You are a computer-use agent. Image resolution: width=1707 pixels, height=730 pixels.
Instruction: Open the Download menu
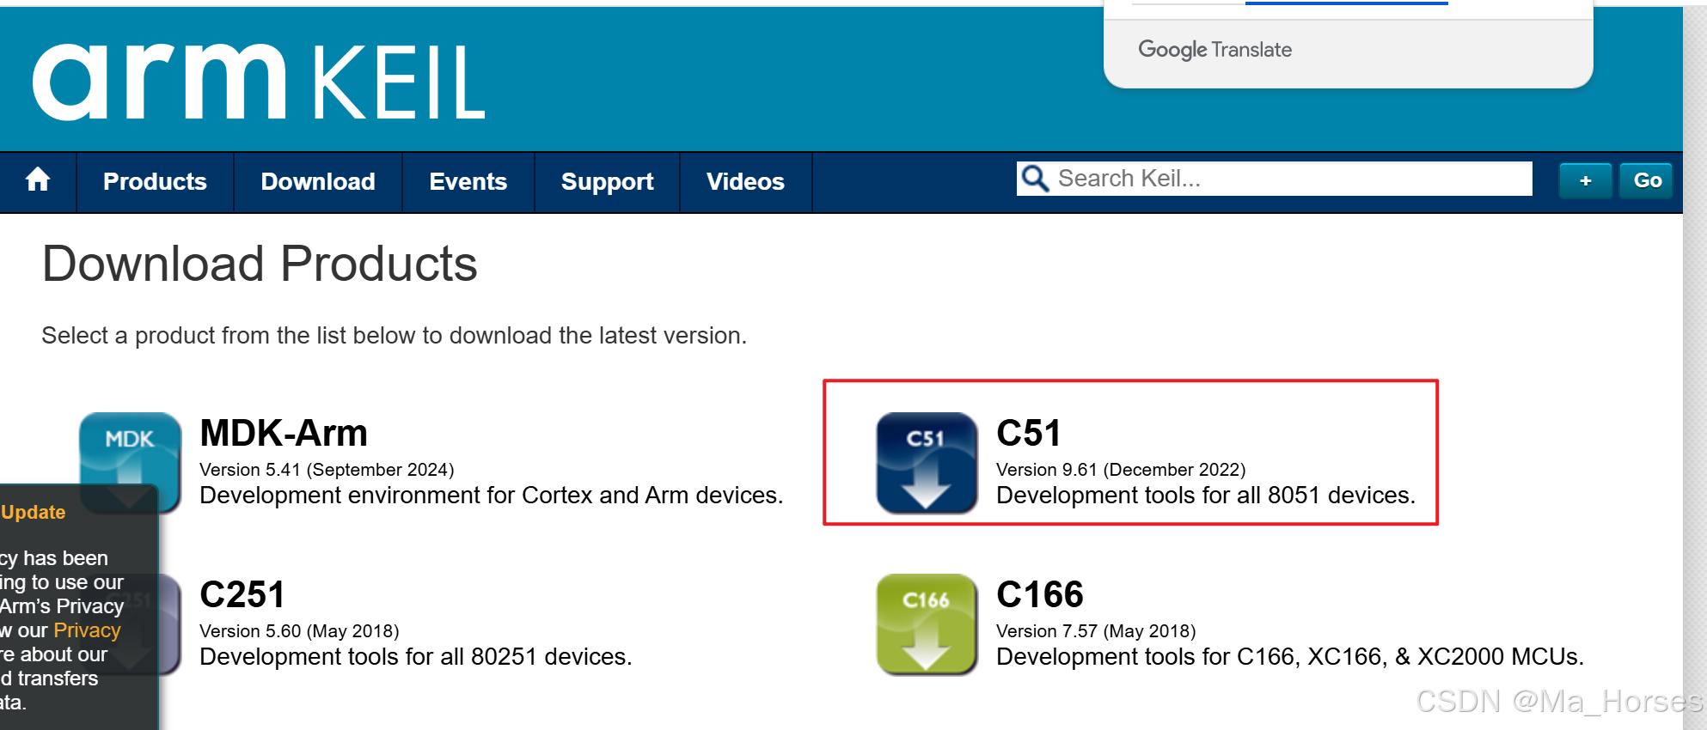coord(318,181)
